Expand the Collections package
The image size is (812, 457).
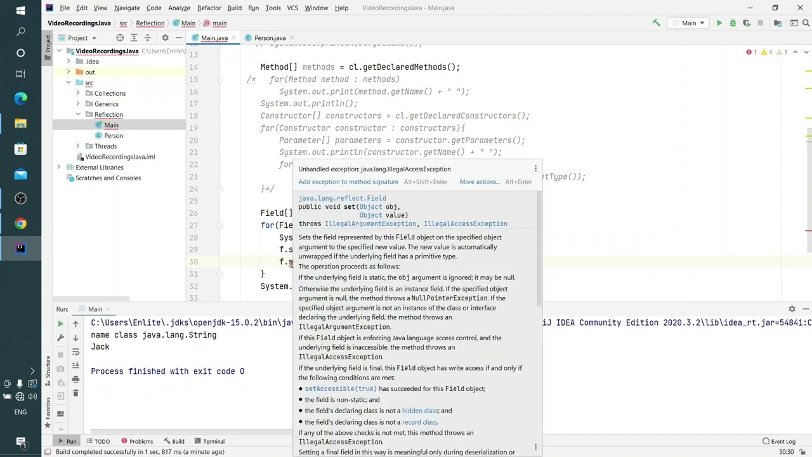(78, 93)
